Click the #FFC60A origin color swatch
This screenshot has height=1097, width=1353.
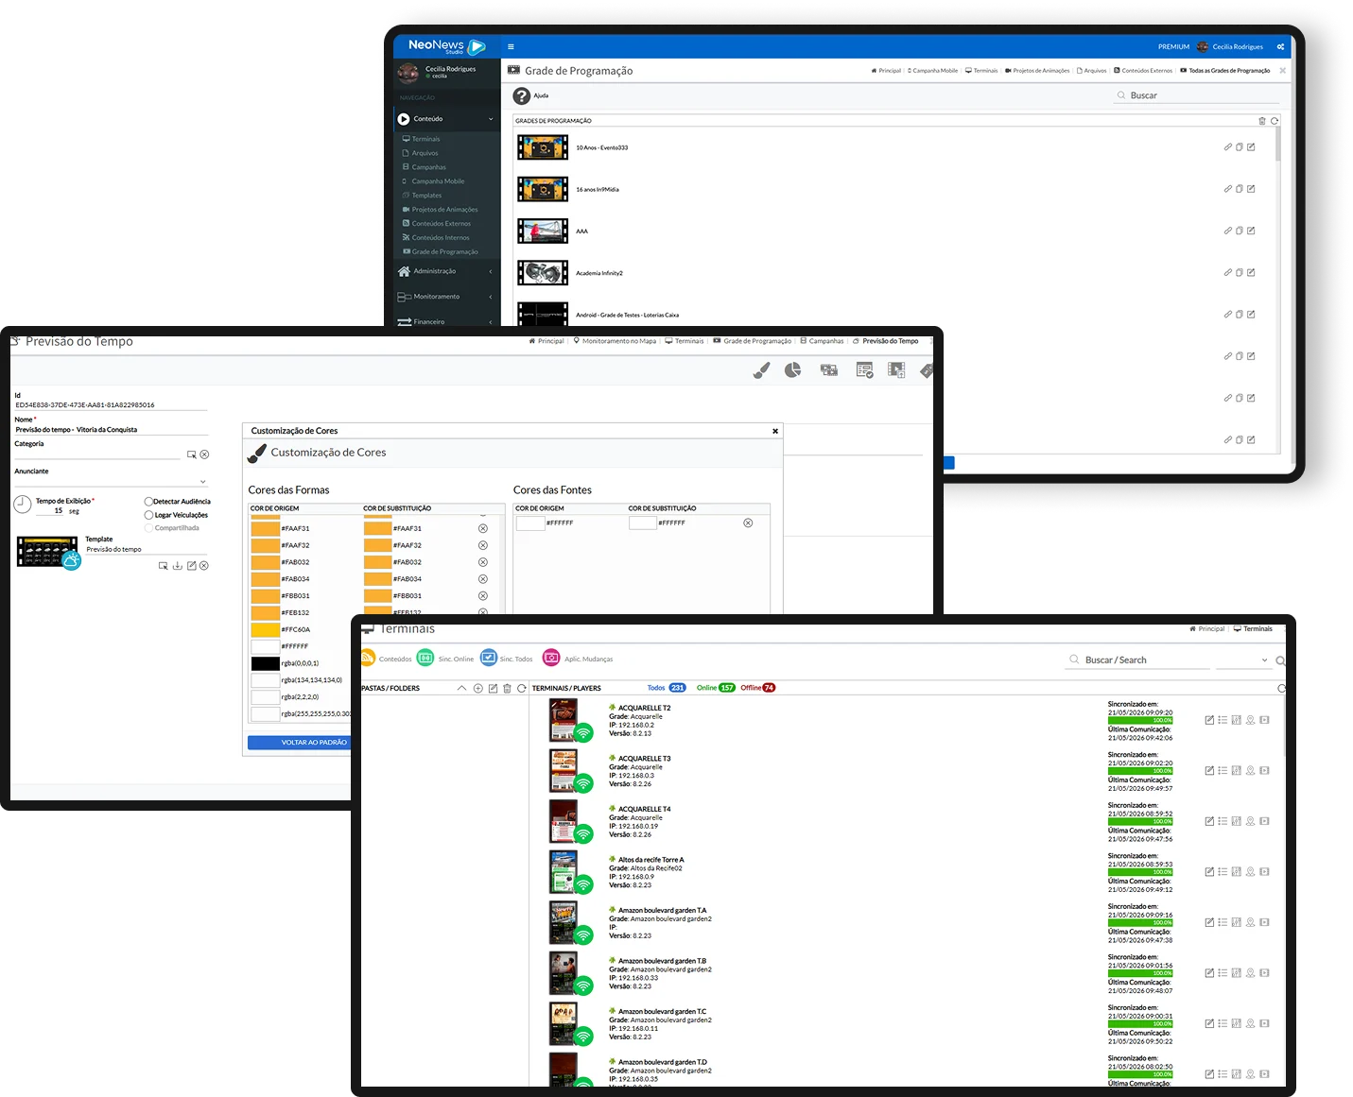tap(265, 629)
